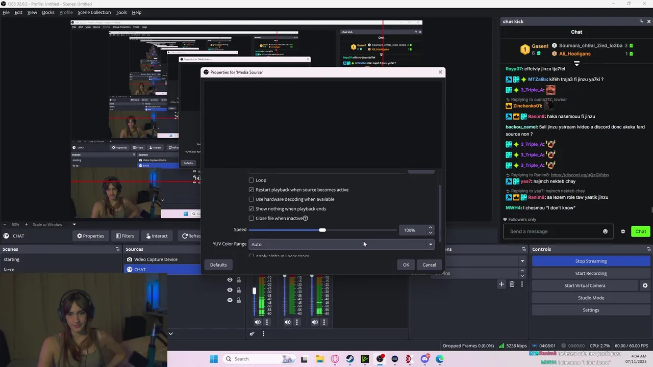653x367 pixels.
Task: Toggle lowest lock icon in Sources list
Action: click(x=238, y=300)
